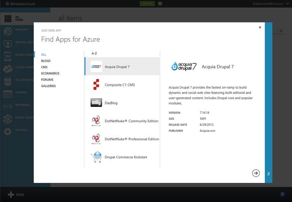
Task: Click release date 6/29/2012
Action: (207, 125)
